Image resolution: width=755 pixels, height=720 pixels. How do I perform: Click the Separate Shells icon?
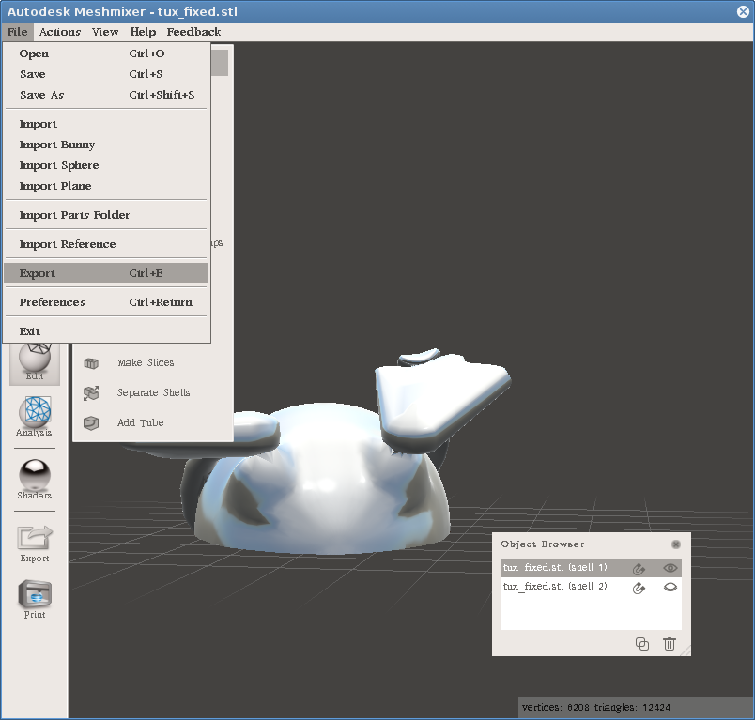[91, 392]
